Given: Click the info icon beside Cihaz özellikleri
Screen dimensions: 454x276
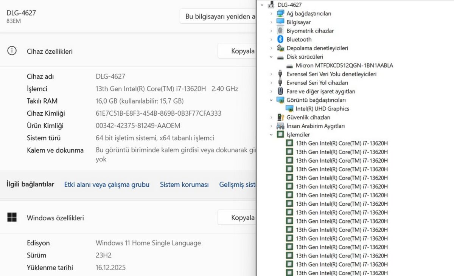Looking at the screenshot, I should click(12, 51).
